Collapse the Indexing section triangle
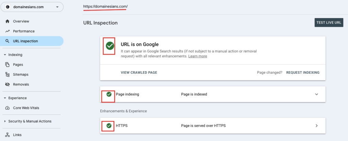 tap(5, 55)
